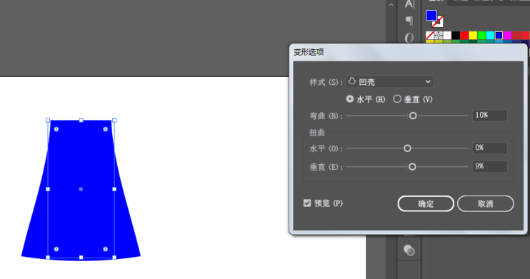Select the 水平 (H) radio option
The image size is (530, 279).
[366, 99]
